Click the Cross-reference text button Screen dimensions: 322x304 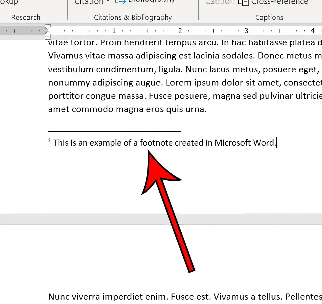[x=279, y=2]
